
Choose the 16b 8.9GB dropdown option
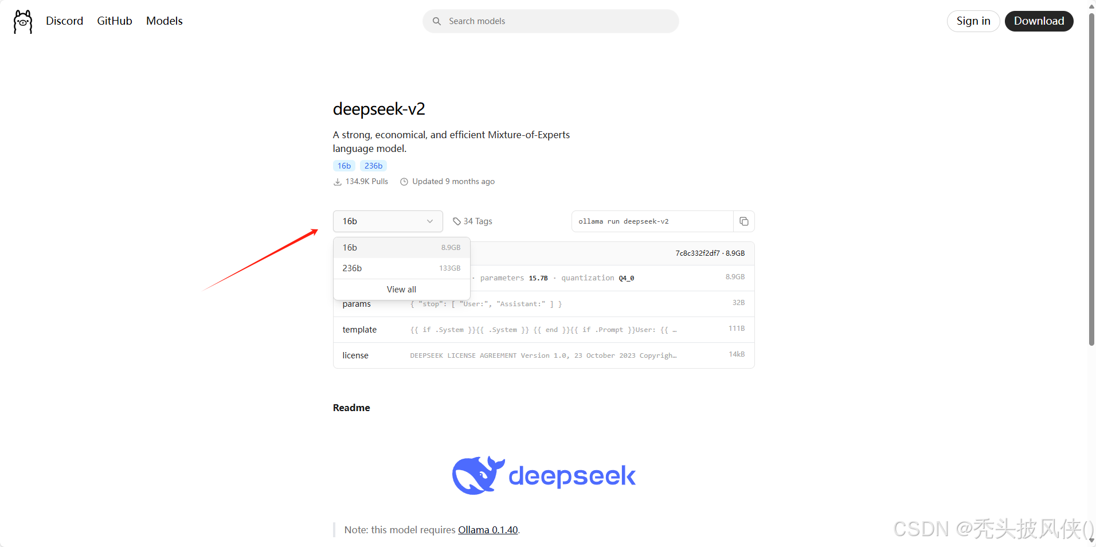[401, 248]
